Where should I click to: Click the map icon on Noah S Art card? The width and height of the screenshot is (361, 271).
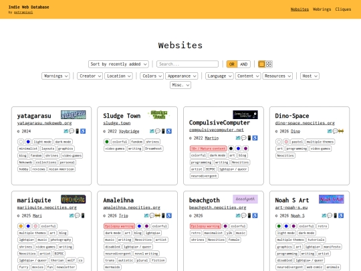pyautogui.click(x=324, y=215)
